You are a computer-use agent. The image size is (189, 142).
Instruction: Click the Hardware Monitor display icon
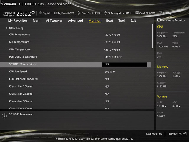[159, 20]
